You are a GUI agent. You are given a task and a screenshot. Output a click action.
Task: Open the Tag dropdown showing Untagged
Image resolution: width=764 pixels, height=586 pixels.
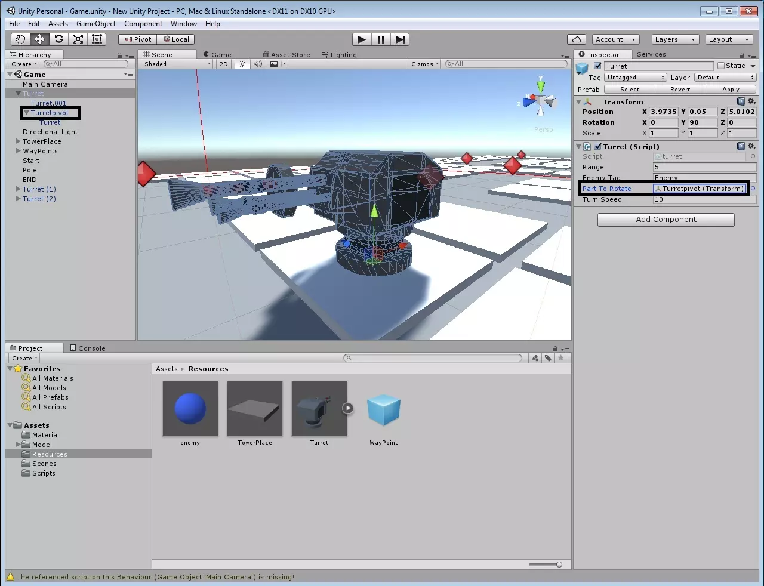635,78
